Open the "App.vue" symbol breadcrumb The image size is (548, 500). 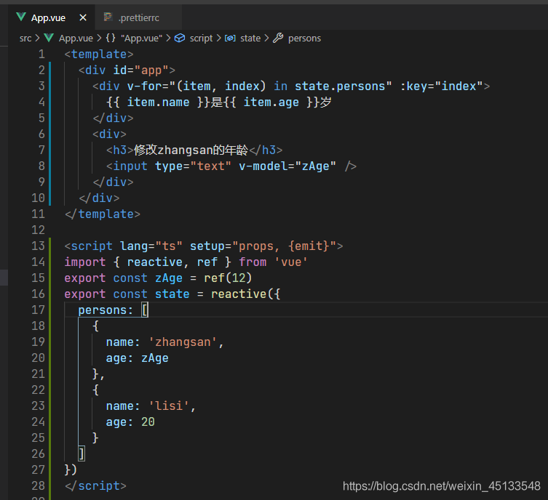pos(143,38)
